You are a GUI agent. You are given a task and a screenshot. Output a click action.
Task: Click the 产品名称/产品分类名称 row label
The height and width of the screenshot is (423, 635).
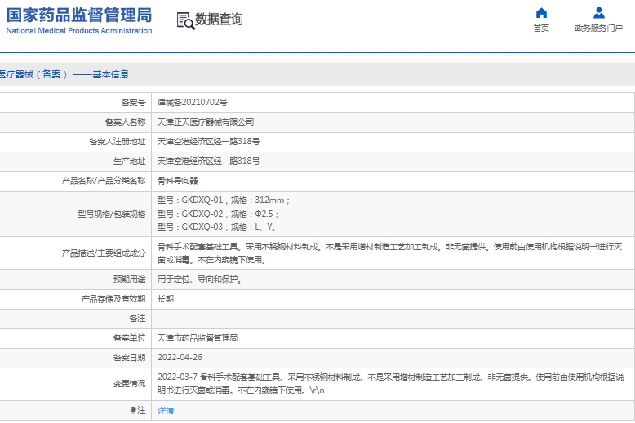pos(104,181)
